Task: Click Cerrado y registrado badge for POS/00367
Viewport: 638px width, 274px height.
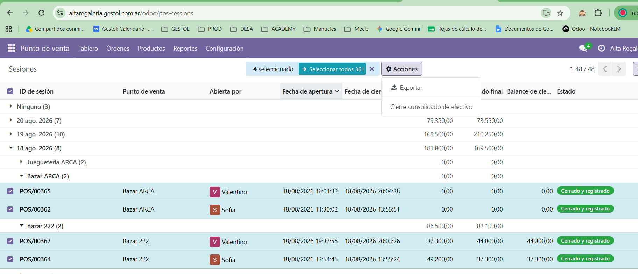Action: coord(585,241)
